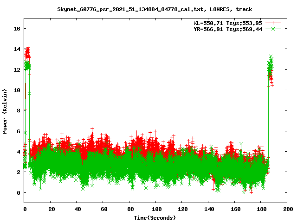Click the y-axis tick label 8
The image size is (297, 222).
click(19, 111)
